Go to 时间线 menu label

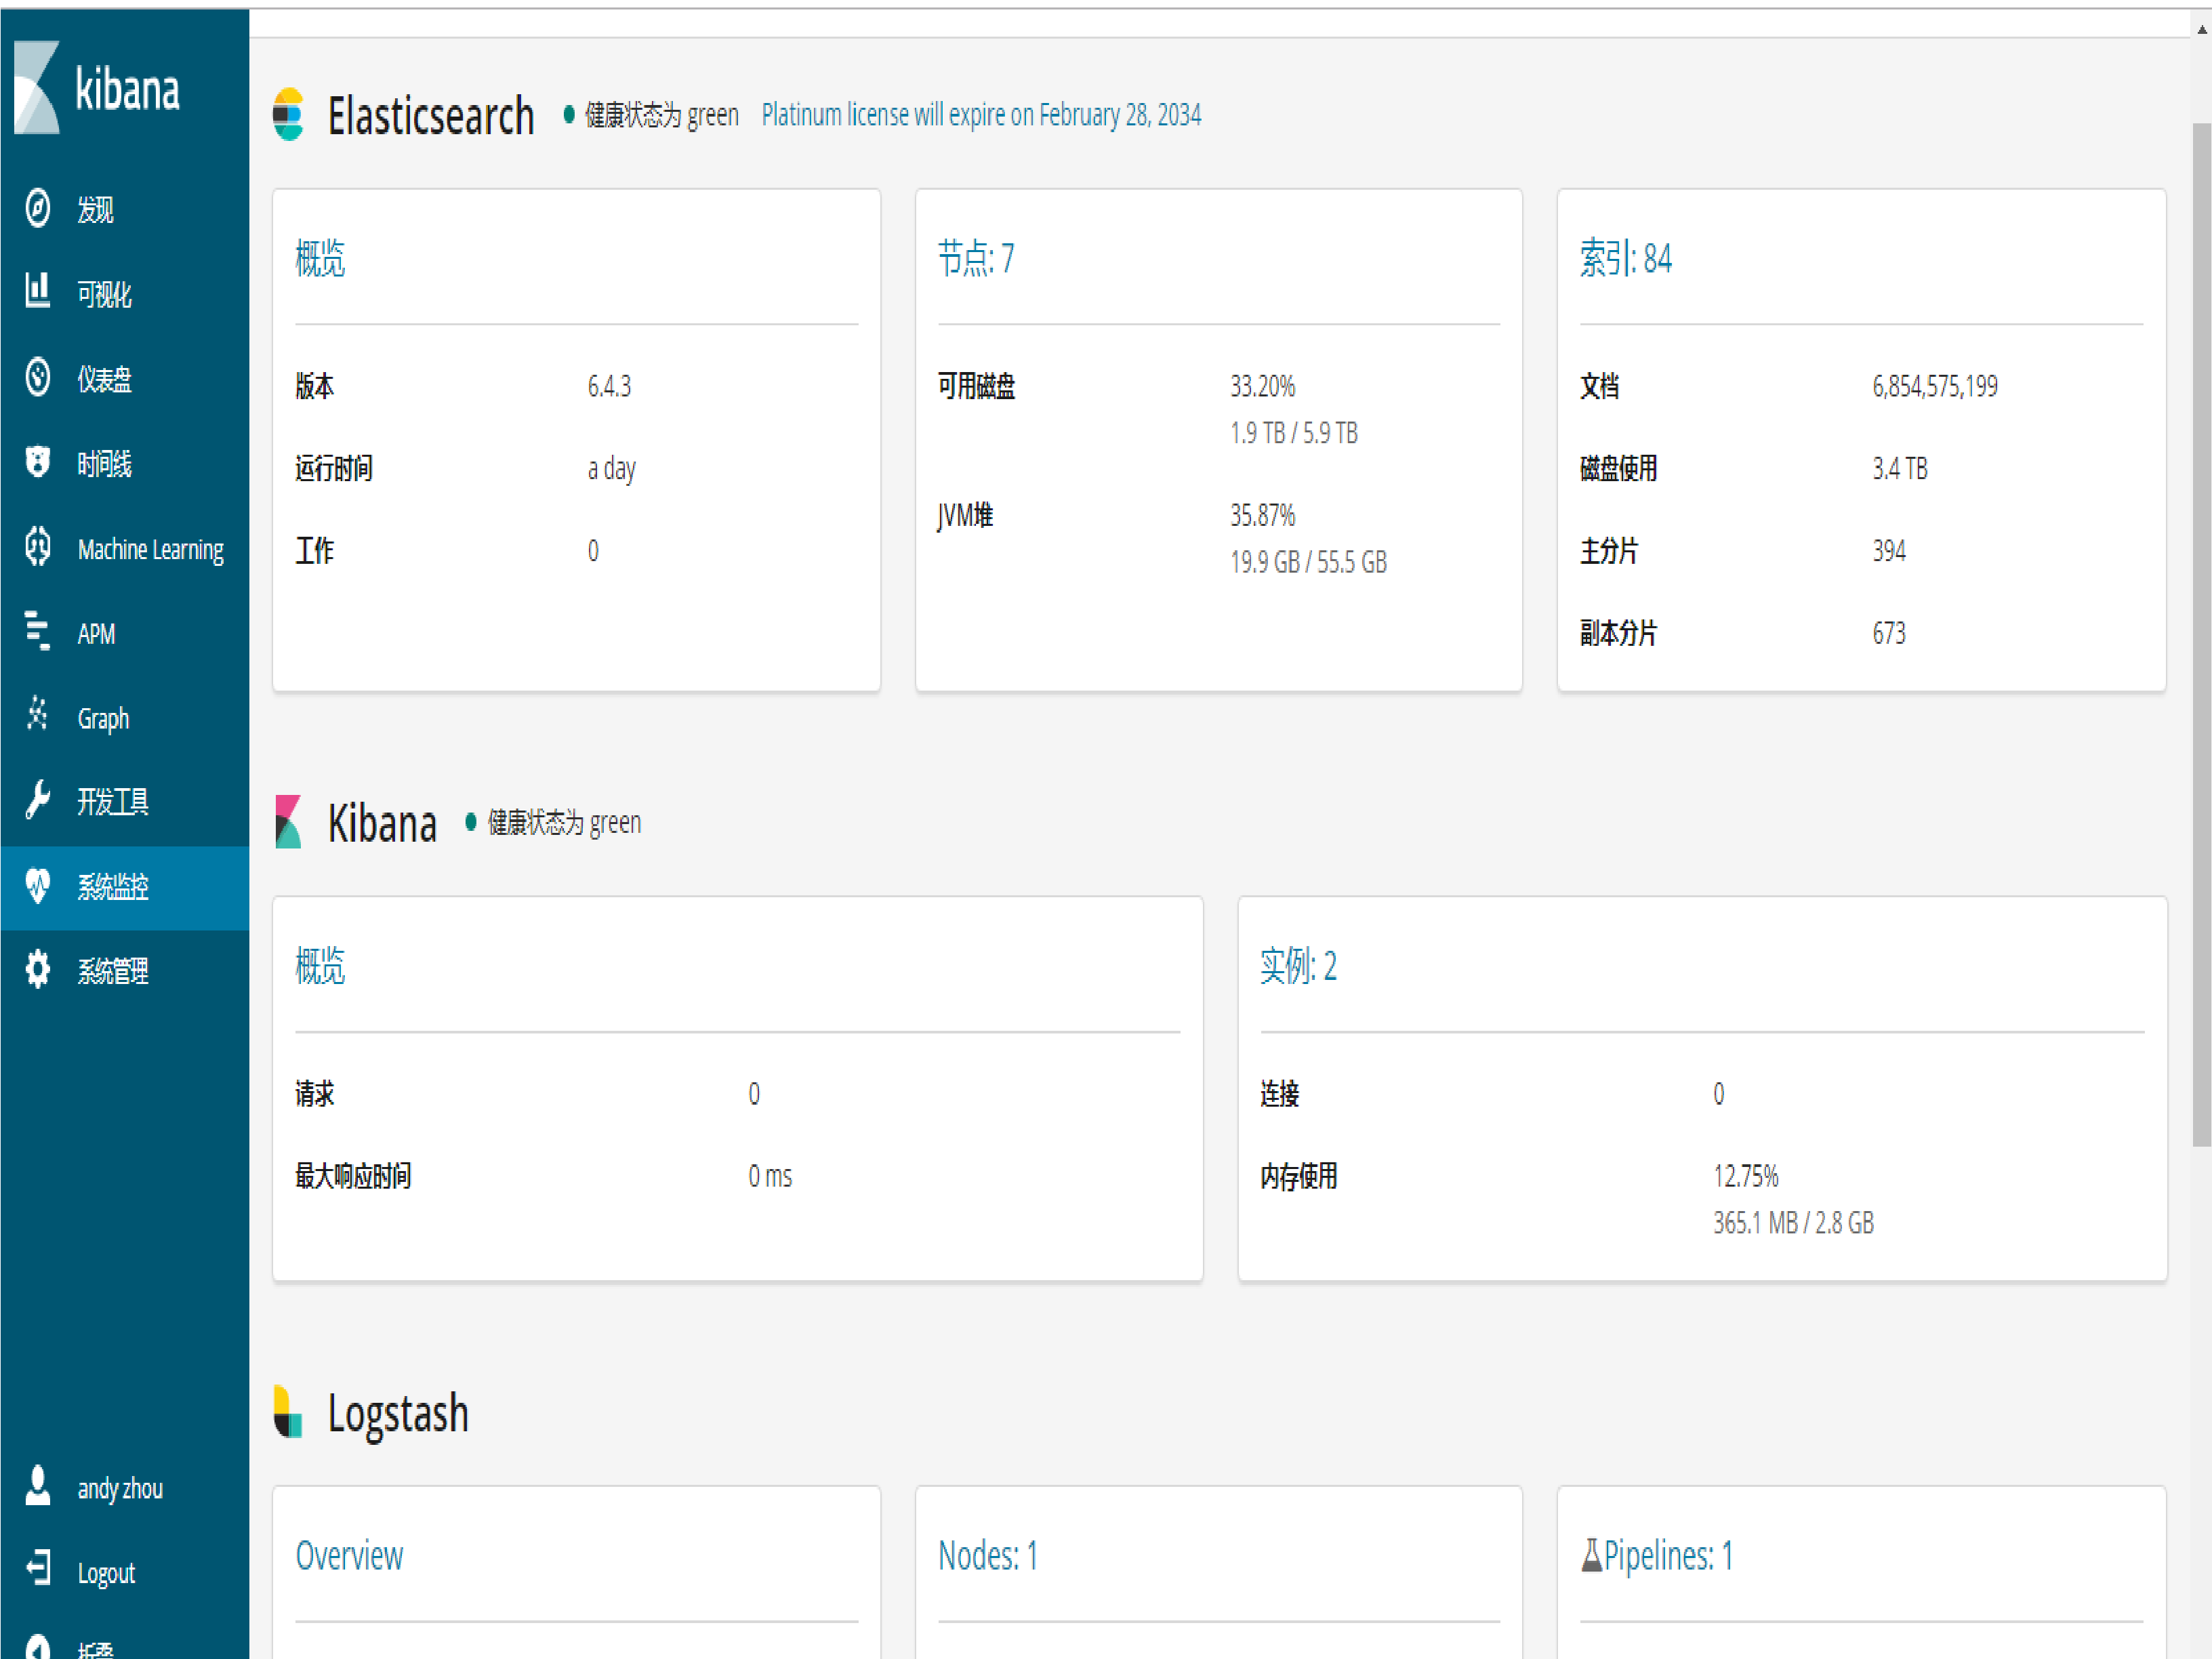tap(105, 464)
